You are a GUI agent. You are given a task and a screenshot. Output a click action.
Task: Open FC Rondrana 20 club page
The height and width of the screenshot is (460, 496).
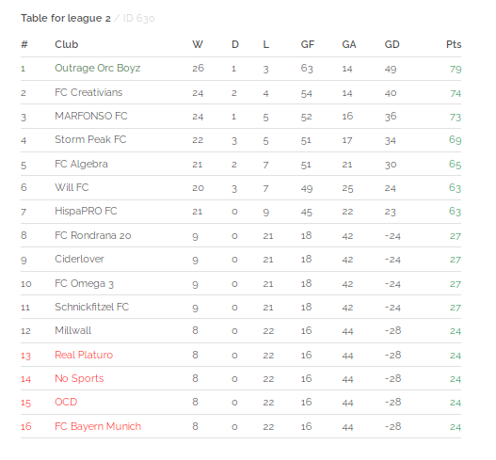pos(93,235)
